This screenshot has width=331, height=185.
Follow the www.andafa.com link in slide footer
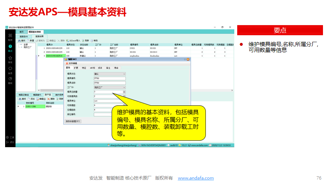click(196, 178)
